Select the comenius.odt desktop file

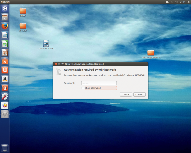(46, 45)
